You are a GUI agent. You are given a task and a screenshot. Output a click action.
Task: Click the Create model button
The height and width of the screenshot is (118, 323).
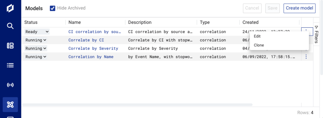pos(300,8)
